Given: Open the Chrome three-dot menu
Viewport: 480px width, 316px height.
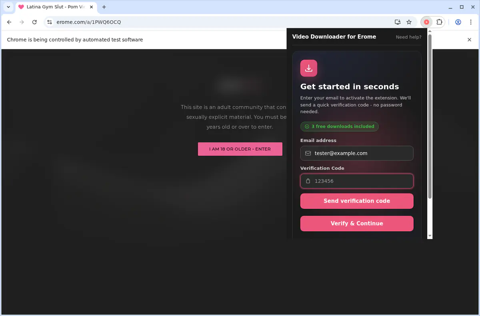Looking at the screenshot, I should (470, 22).
